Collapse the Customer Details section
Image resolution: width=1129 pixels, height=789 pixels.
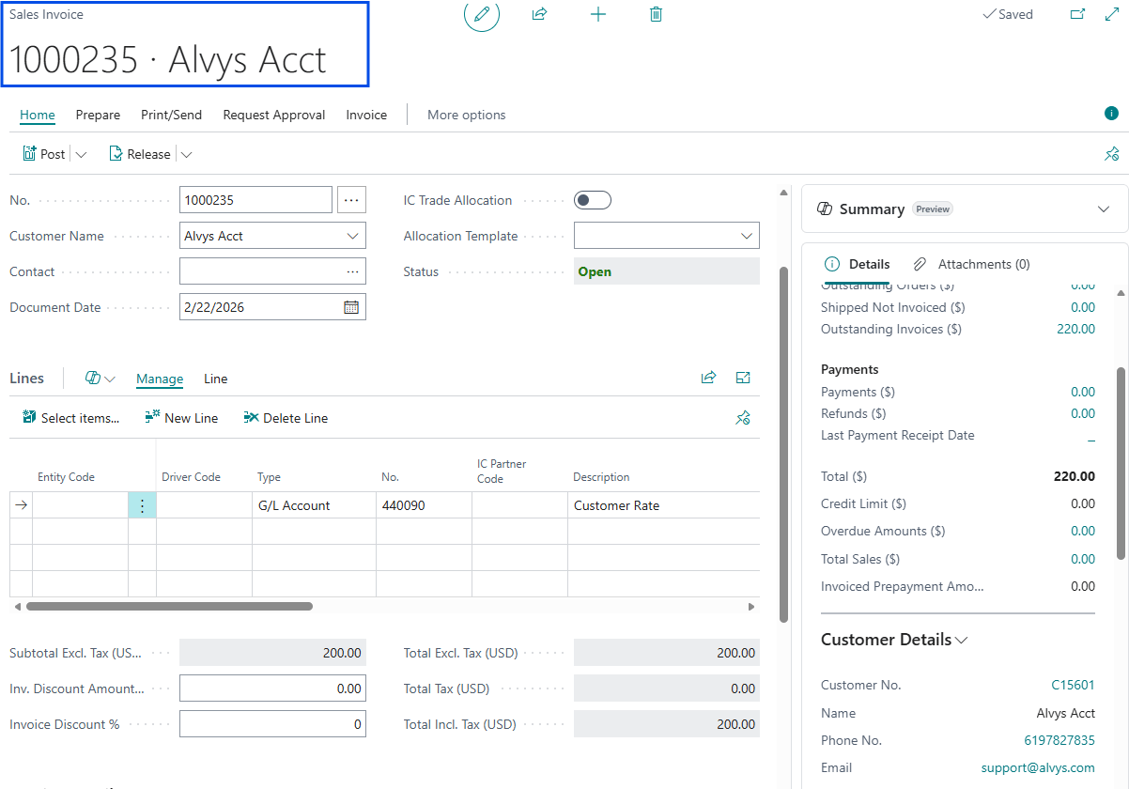(x=962, y=640)
